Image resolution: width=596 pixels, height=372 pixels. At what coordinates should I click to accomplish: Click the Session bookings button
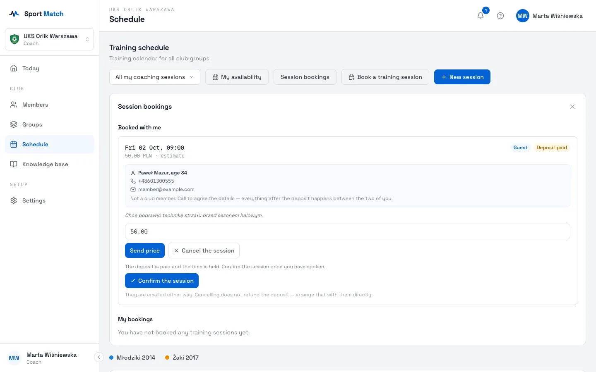tap(305, 77)
